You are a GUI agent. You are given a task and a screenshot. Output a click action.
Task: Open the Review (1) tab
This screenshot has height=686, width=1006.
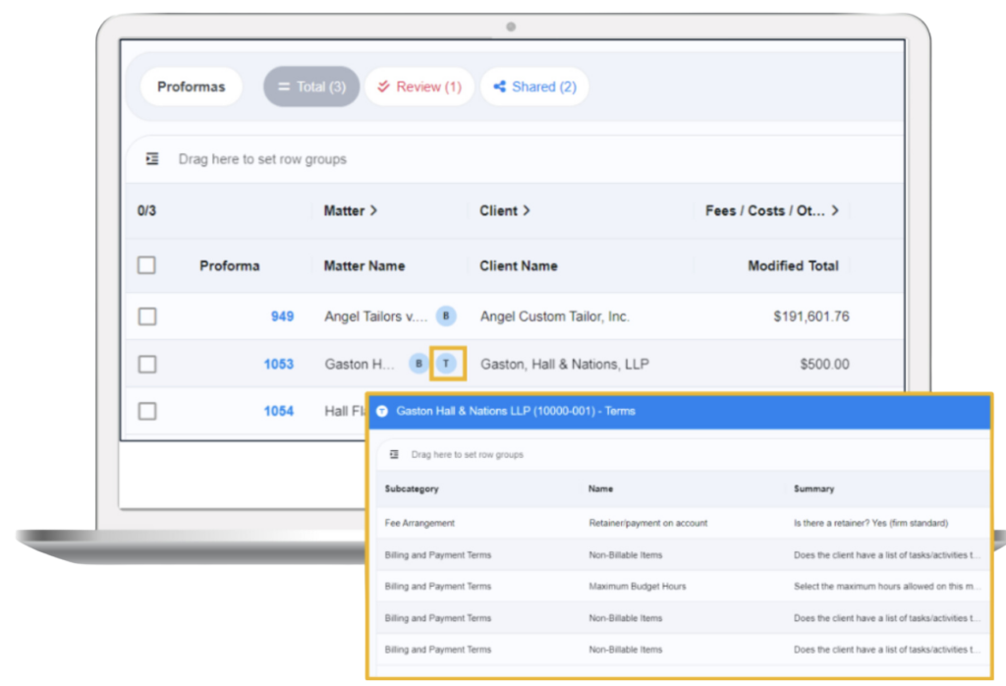(x=419, y=86)
